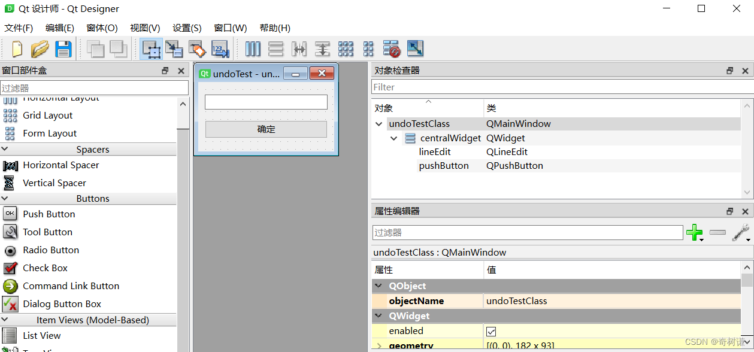Collapse the undoTestClass tree item
Screen dimensions: 754x352
click(379, 123)
